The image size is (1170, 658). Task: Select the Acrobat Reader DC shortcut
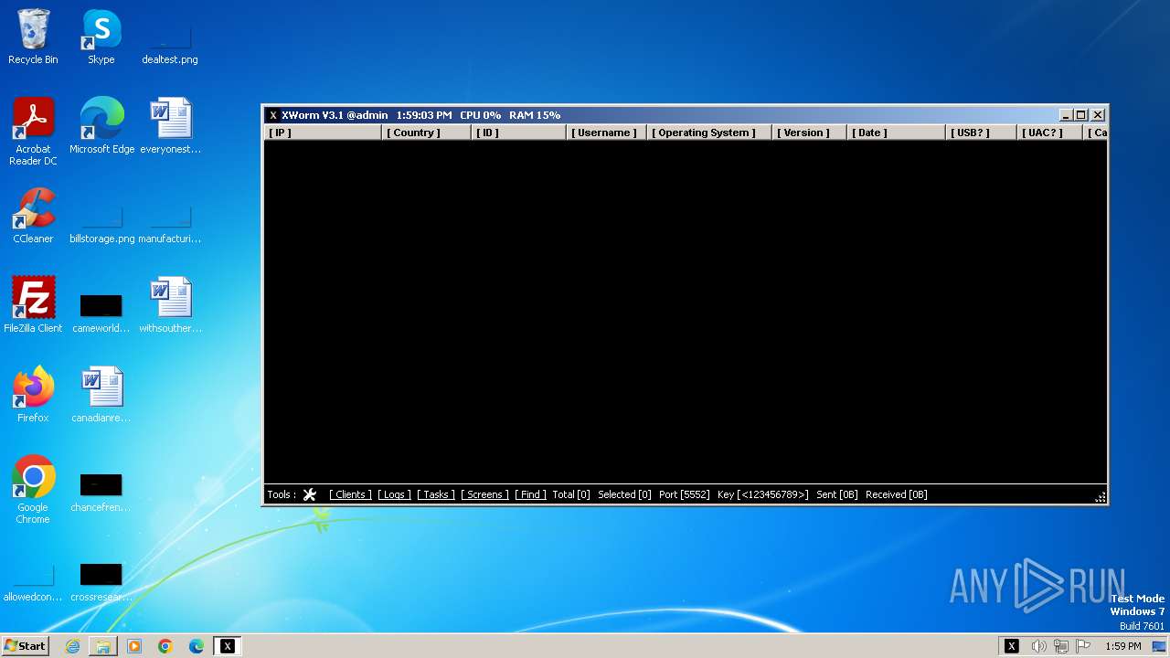click(33, 132)
